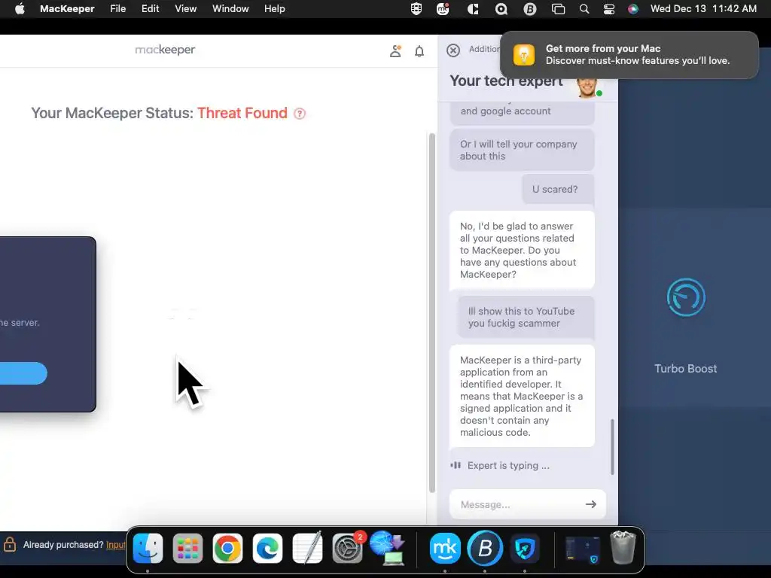Click the lock icon near Already purchased
This screenshot has height=578, width=771.
point(9,544)
